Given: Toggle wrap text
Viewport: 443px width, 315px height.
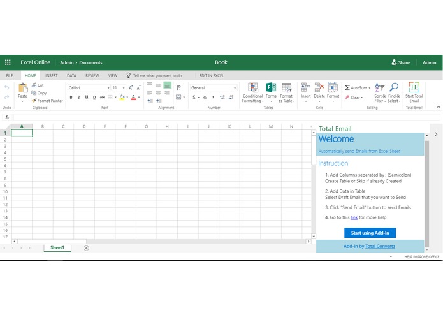Looking at the screenshot, I should coord(178,87).
